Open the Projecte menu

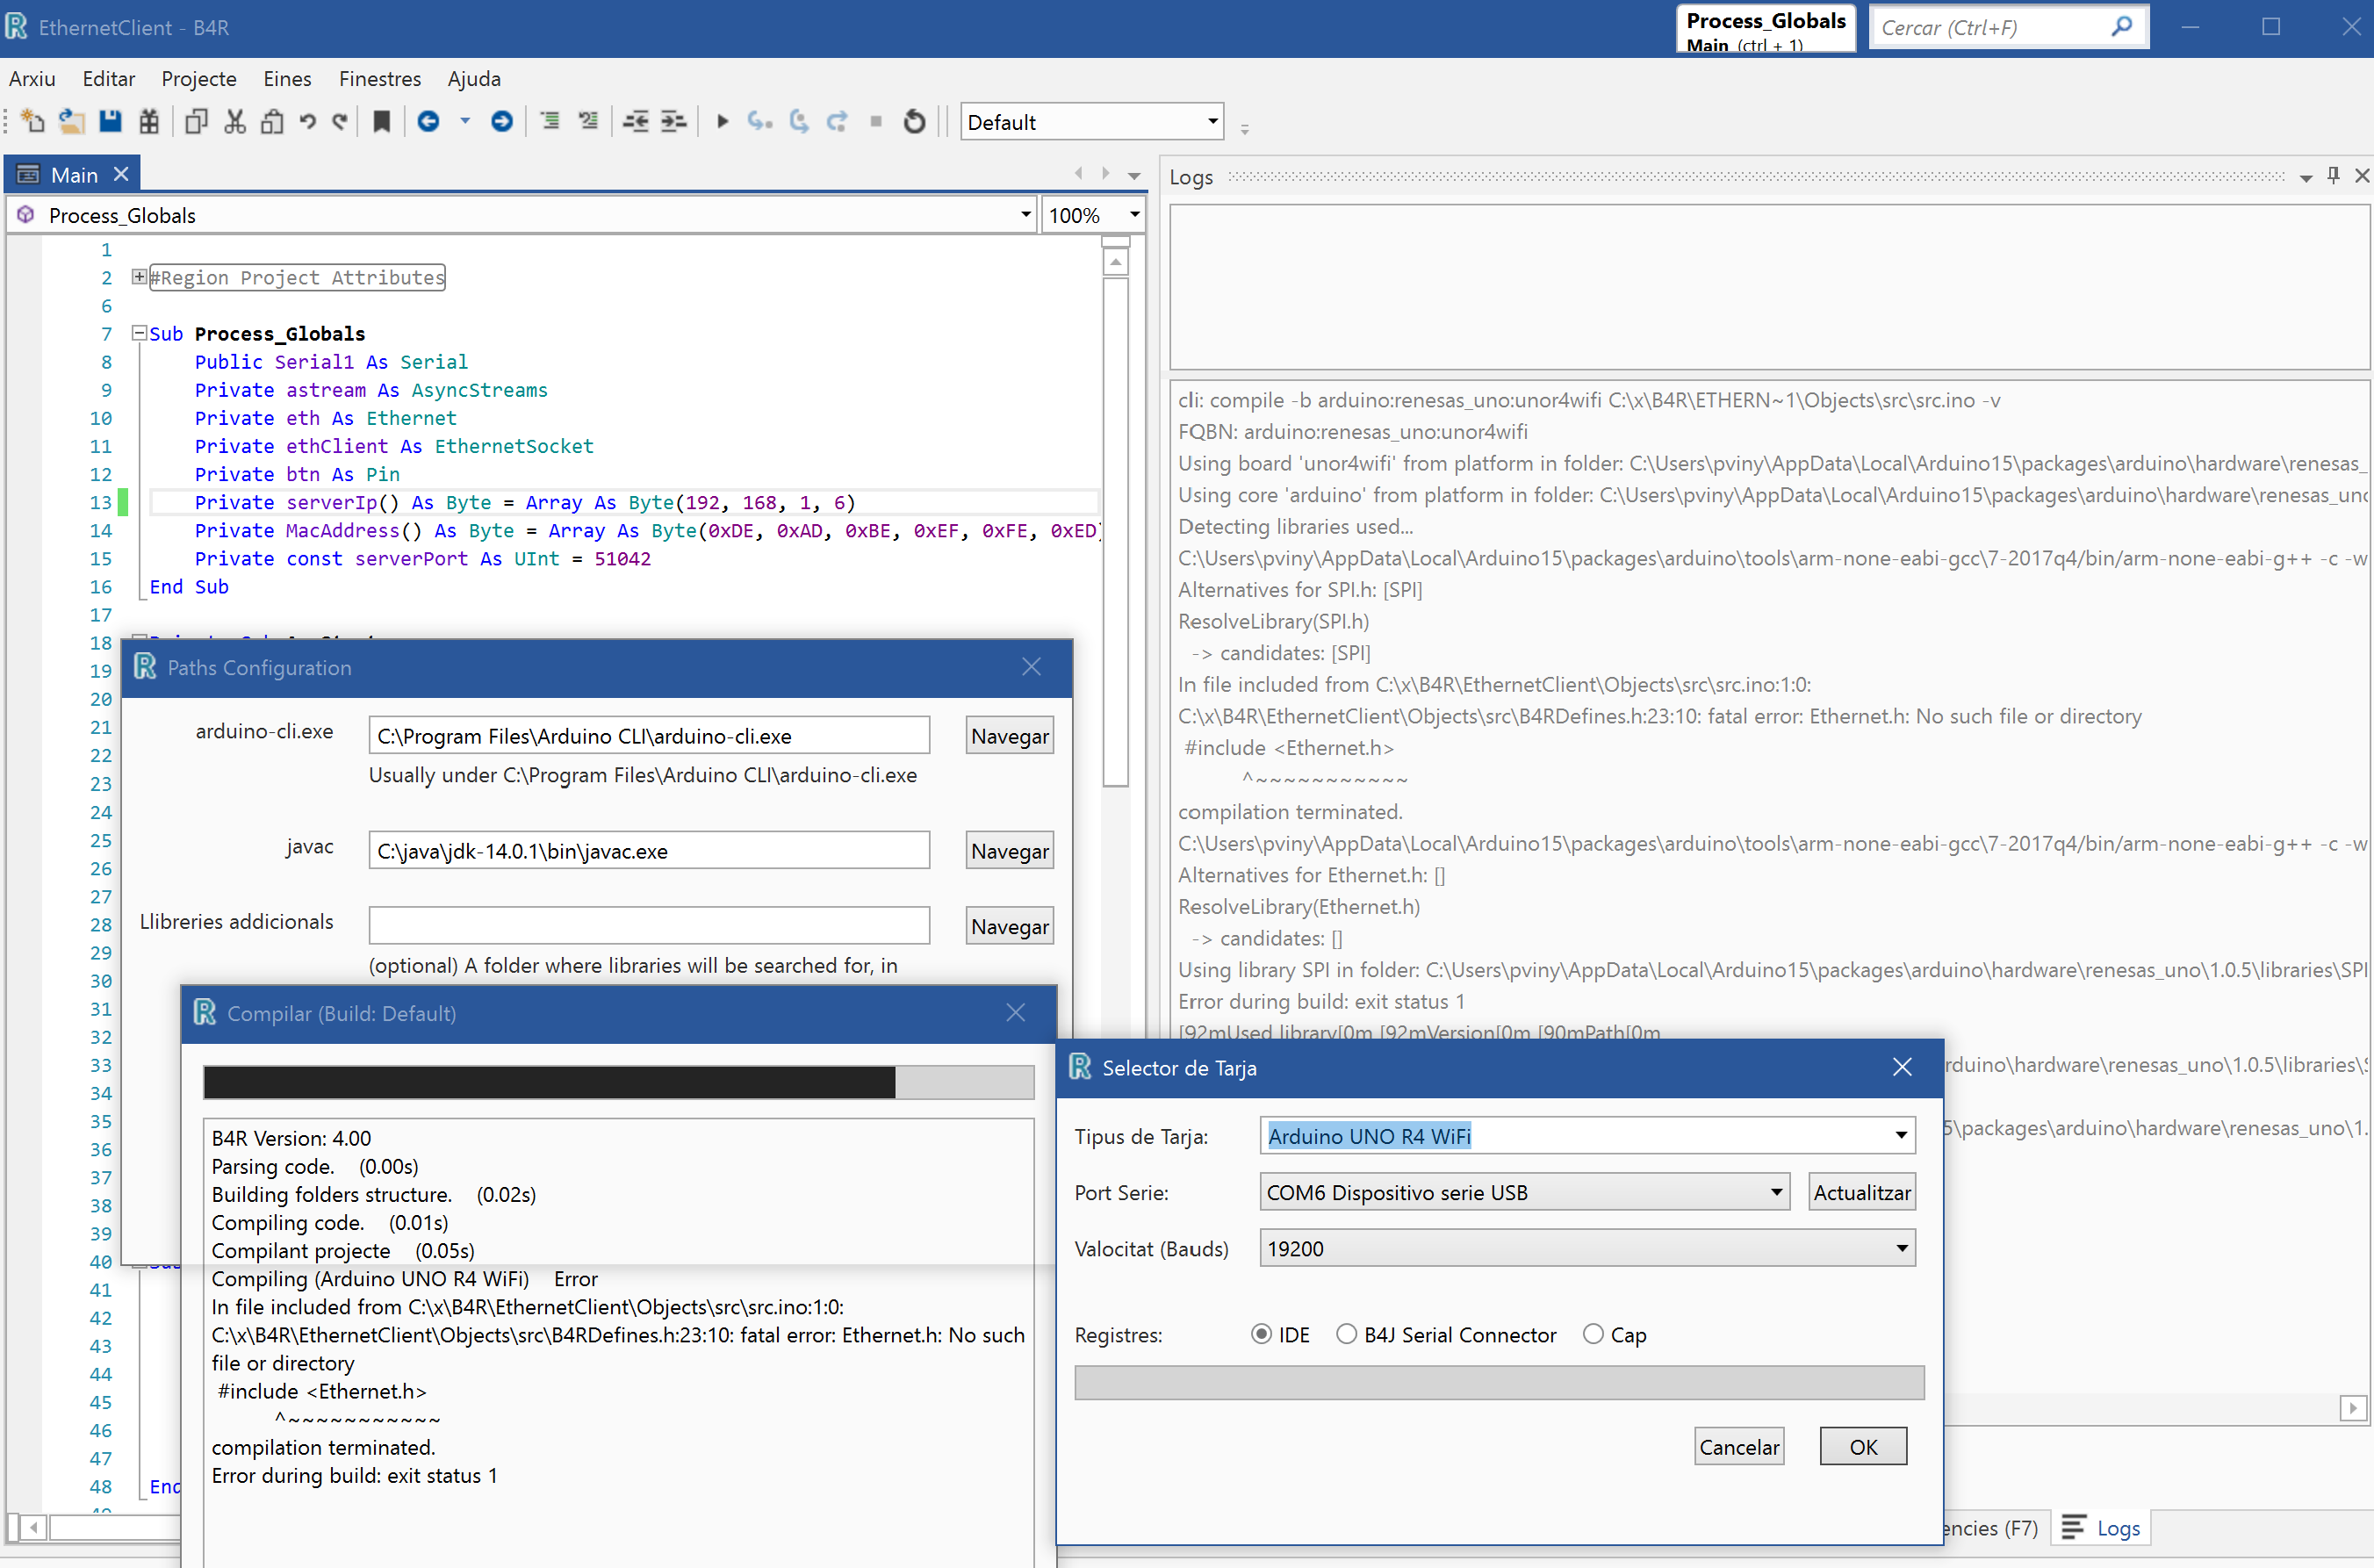pos(199,79)
